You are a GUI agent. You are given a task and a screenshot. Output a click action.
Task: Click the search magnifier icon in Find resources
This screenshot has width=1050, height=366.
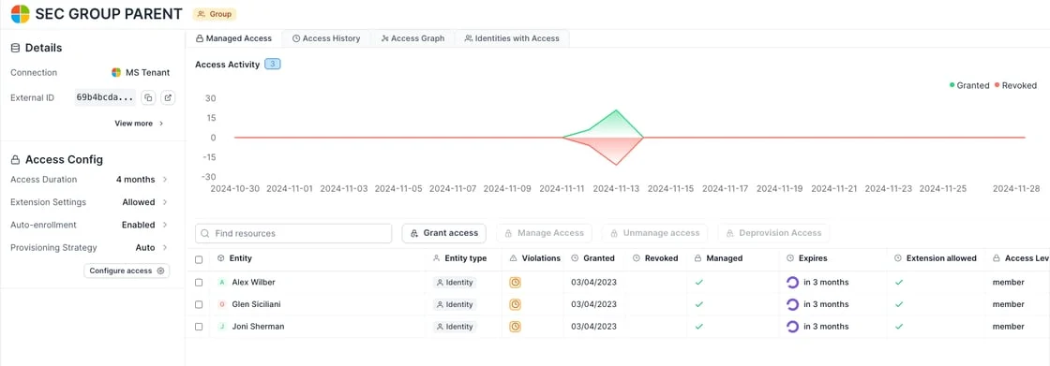[205, 233]
